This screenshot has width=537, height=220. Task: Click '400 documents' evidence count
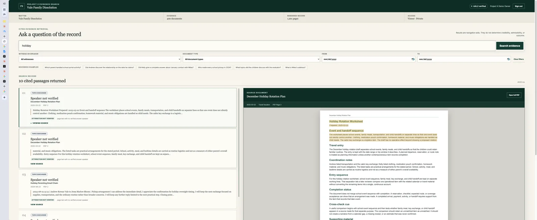click(x=174, y=19)
